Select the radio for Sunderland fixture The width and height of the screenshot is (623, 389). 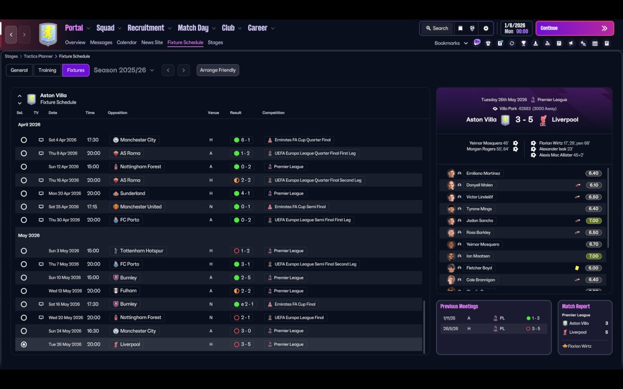[24, 194]
